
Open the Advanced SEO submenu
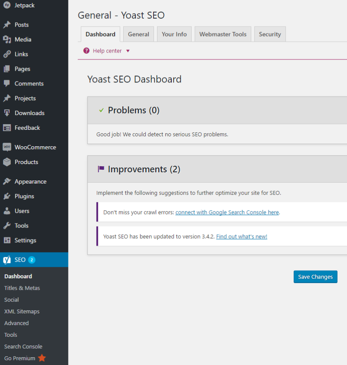16,323
